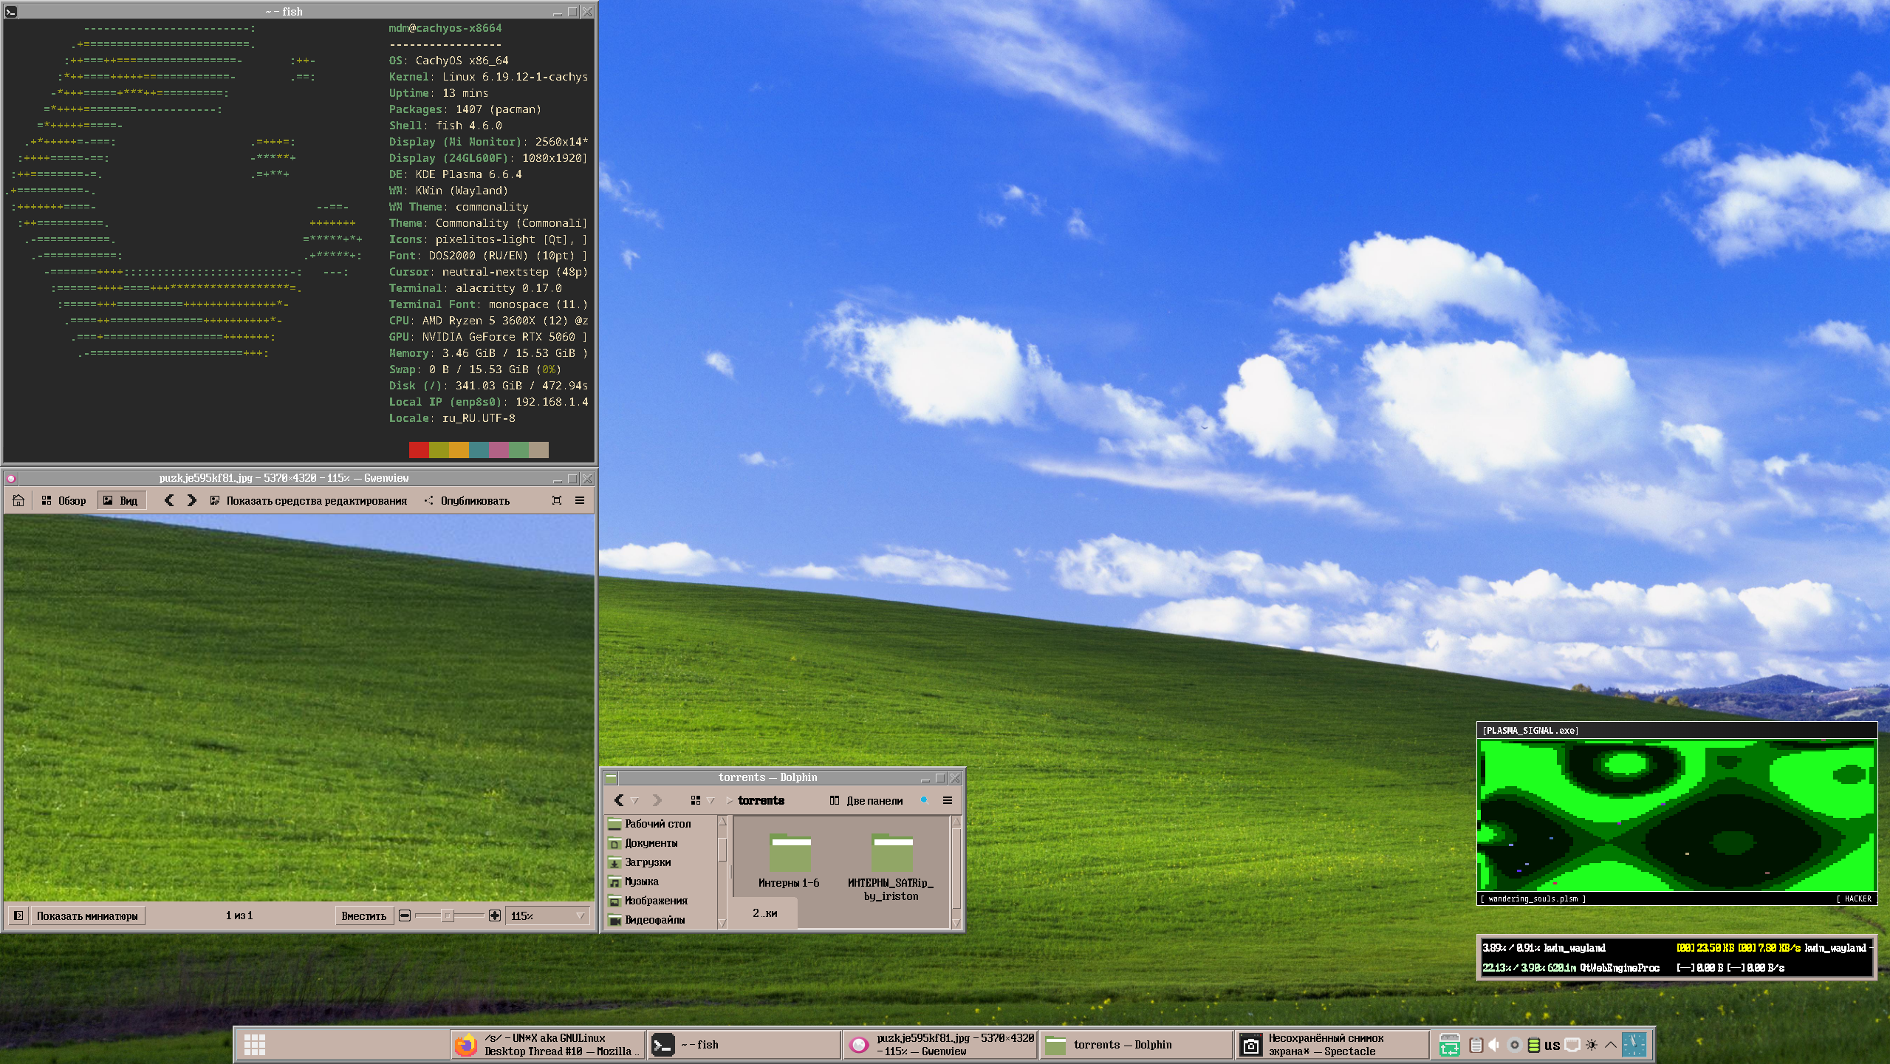
Task: Click Опубликовать share button
Action: coord(467,500)
